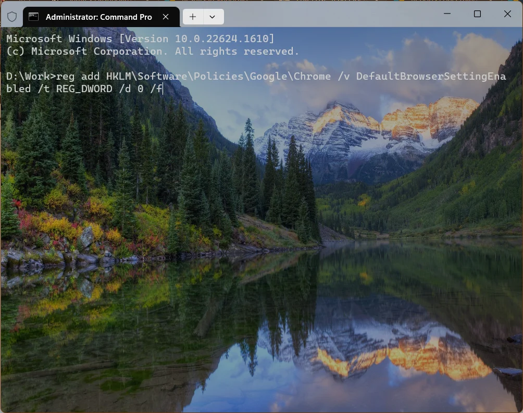
Task: Select the Administrator: Command Pro tab
Action: (101, 17)
